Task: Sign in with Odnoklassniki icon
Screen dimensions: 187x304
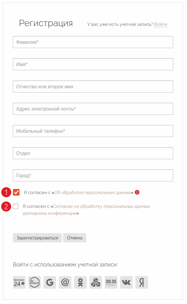Action: pos(80,282)
